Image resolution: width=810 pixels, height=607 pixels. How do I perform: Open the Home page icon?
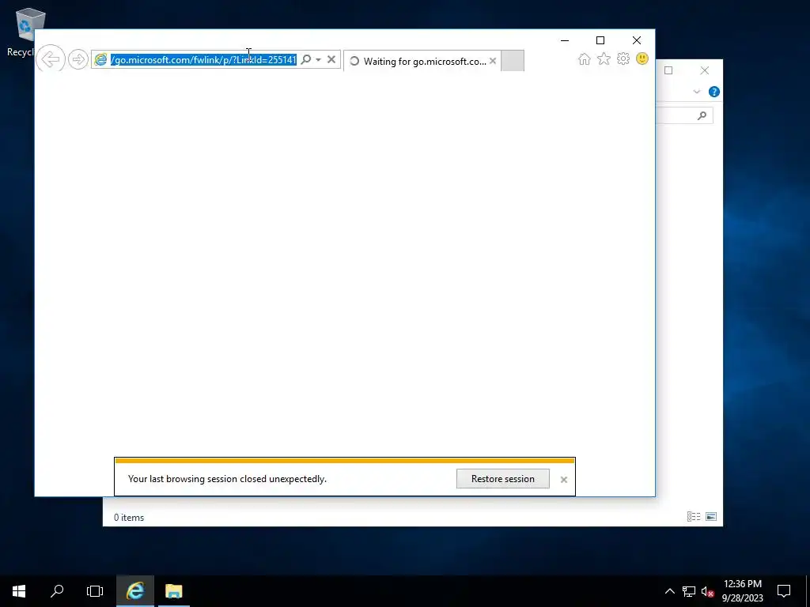585,58
